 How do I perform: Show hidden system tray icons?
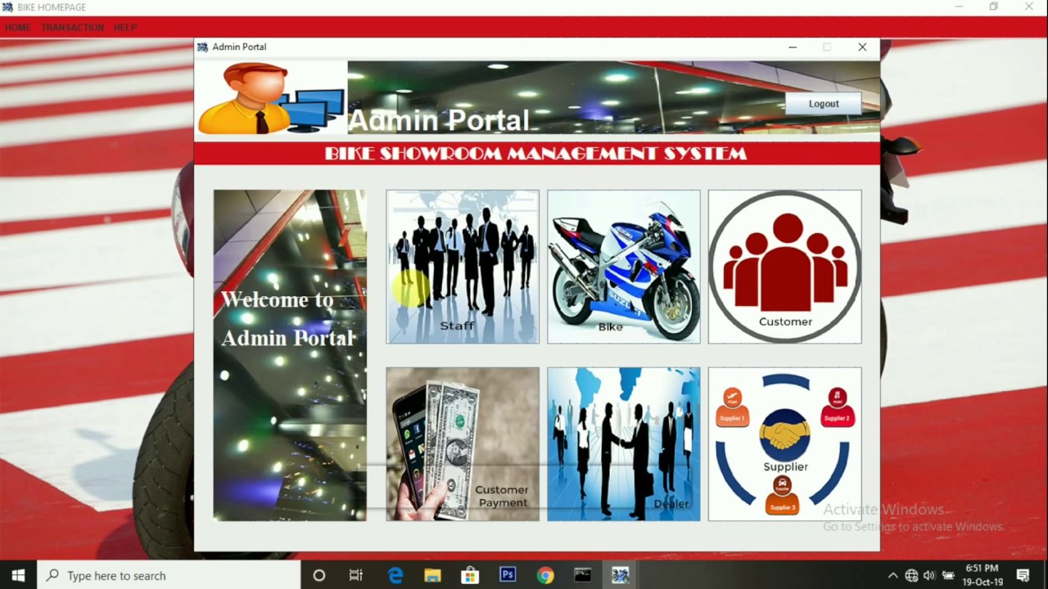tap(892, 575)
